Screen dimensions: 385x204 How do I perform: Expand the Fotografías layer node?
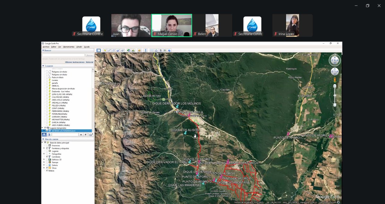click(x=44, y=154)
